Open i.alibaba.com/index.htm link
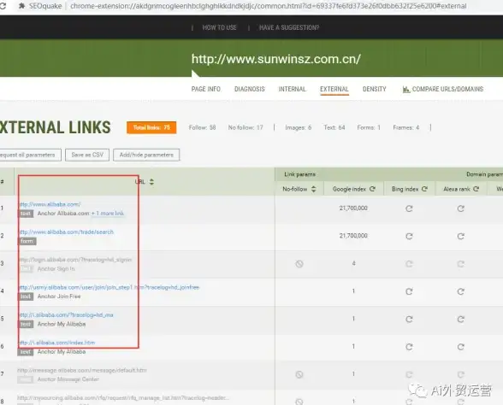The image size is (503, 405). [x=57, y=343]
